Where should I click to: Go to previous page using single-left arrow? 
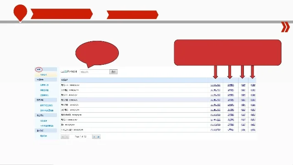pos(67,136)
